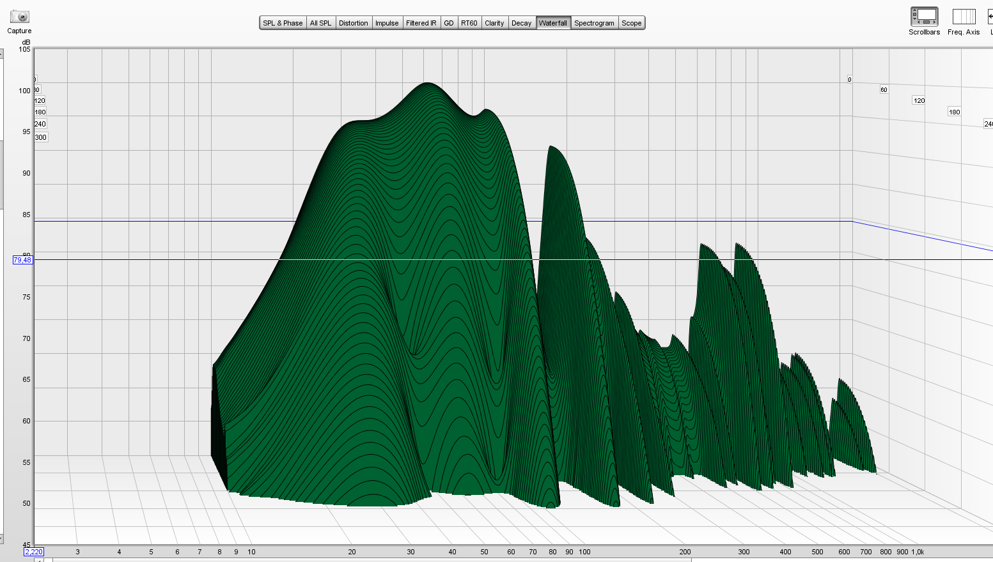Click the 60 time label at right
Viewport: 993px width, 562px height.
click(x=884, y=90)
